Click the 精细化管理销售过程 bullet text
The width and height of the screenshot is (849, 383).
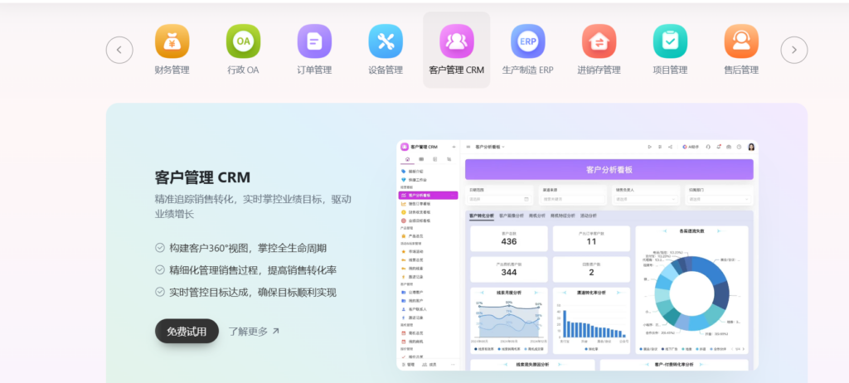(254, 270)
